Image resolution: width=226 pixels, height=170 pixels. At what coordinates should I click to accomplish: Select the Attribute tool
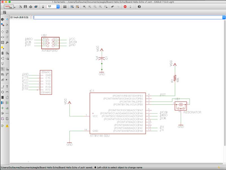coord(3,114)
